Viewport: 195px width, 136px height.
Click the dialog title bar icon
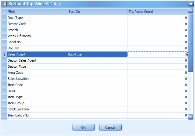(x=5, y=4)
